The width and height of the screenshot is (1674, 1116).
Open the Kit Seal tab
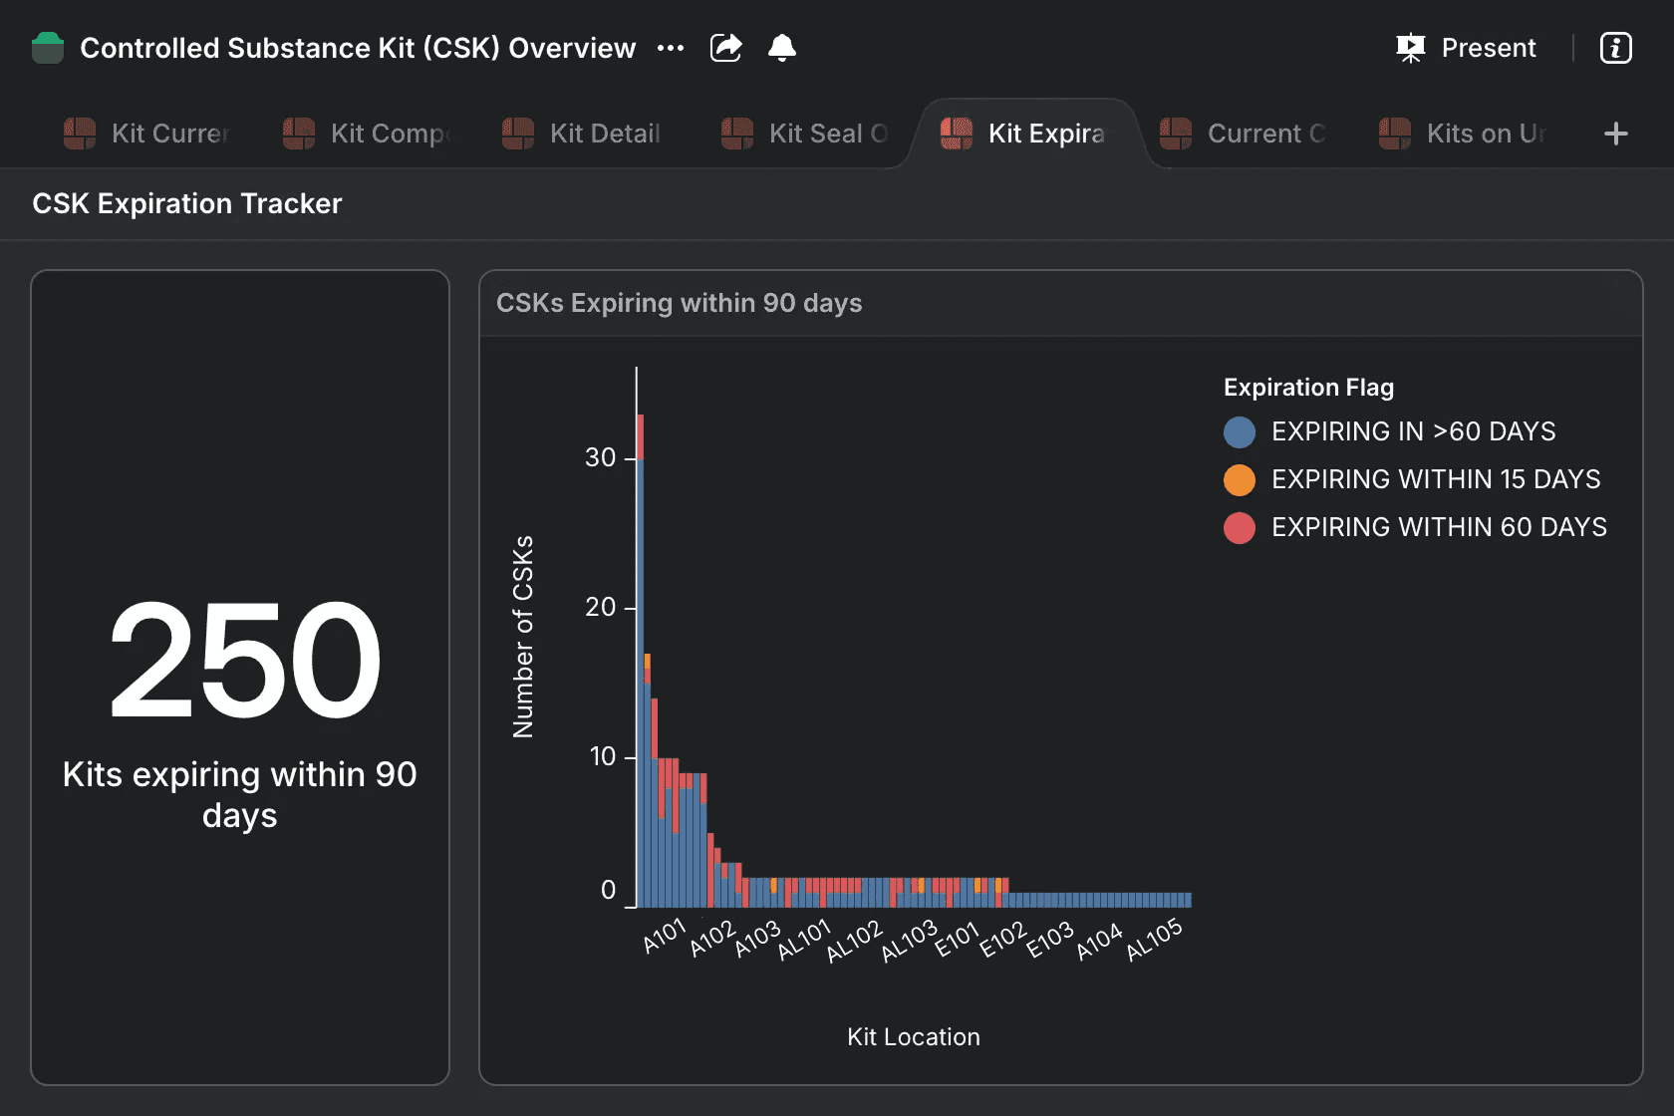point(827,134)
